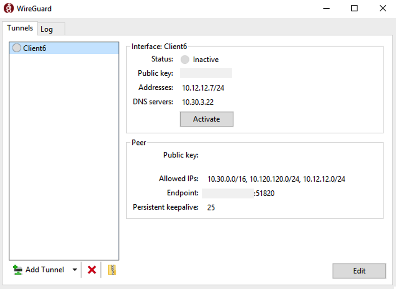Click the "Endpoint:" label
This screenshot has width=396, height=289.
183,193
